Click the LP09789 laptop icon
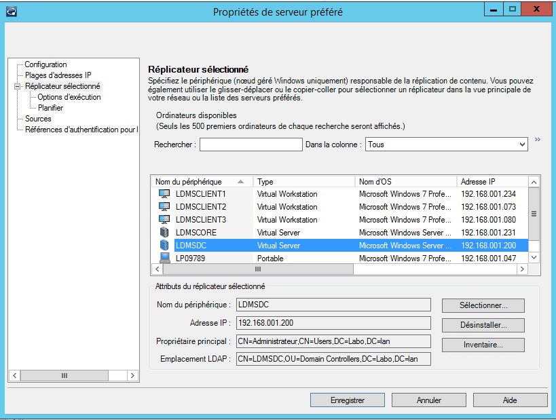 [164, 259]
